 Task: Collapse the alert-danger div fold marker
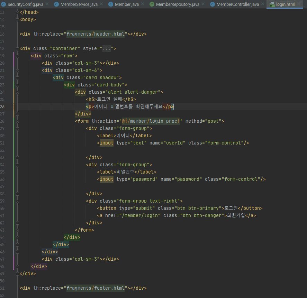coord(17,92)
